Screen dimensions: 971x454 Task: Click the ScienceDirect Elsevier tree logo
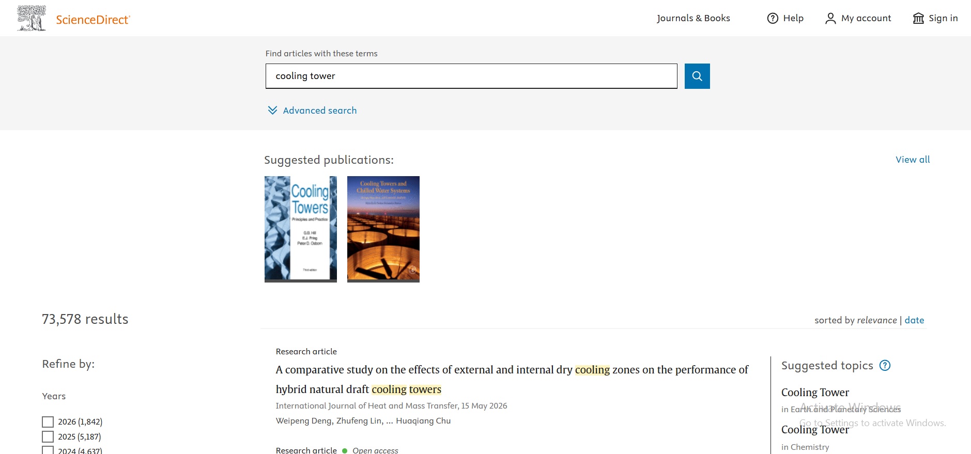32,19
